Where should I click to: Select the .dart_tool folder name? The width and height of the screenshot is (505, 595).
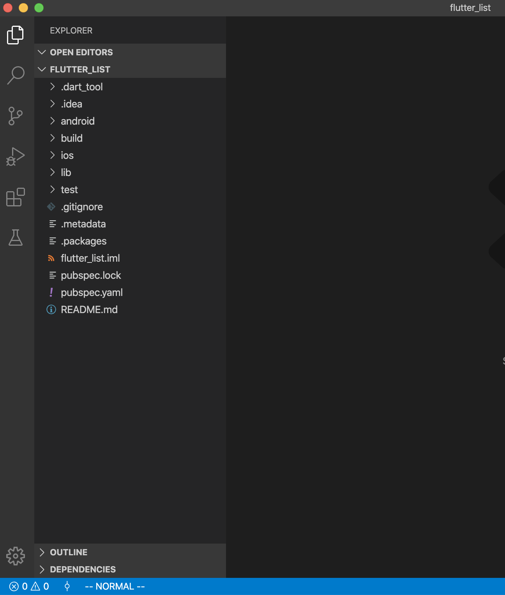point(82,87)
